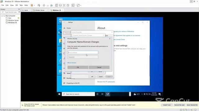199x111 pixels.
Task: Click the Settings window scrollbar
Action: pyautogui.click(x=149, y=65)
